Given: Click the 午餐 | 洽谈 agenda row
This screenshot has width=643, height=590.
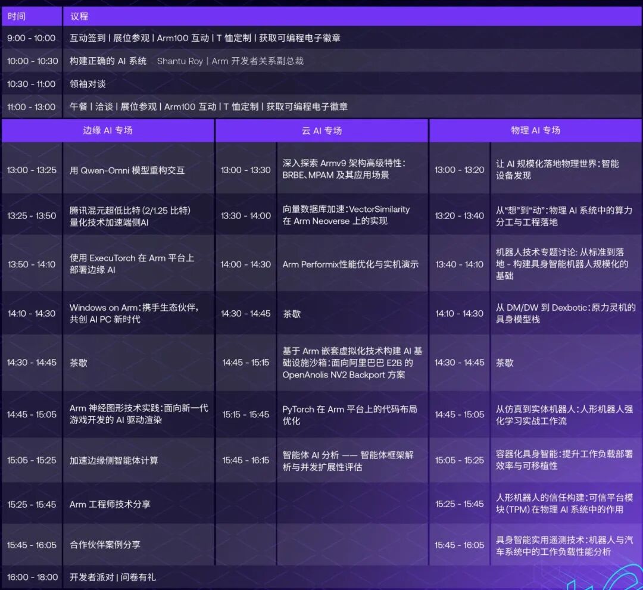Looking at the screenshot, I should tap(209, 107).
